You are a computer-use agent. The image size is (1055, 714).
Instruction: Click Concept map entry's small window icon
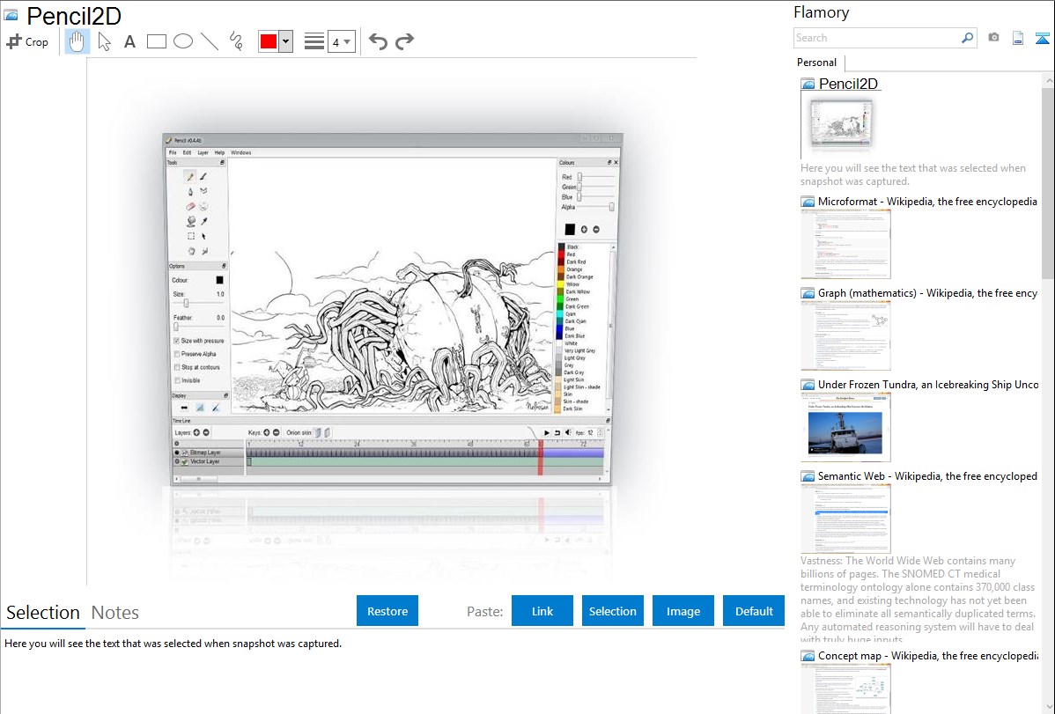click(808, 656)
